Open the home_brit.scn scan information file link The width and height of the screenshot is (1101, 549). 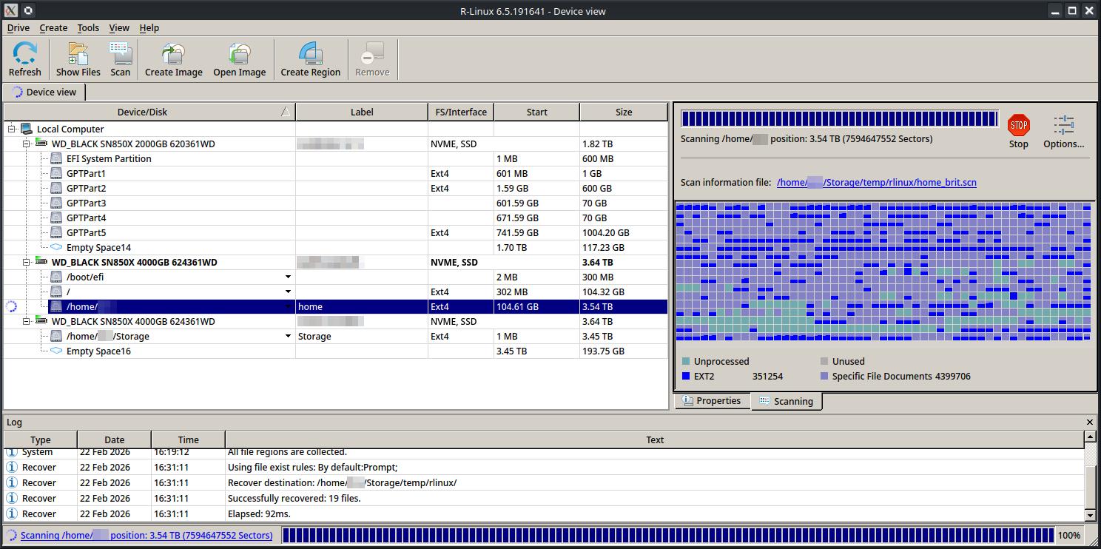[x=877, y=182]
